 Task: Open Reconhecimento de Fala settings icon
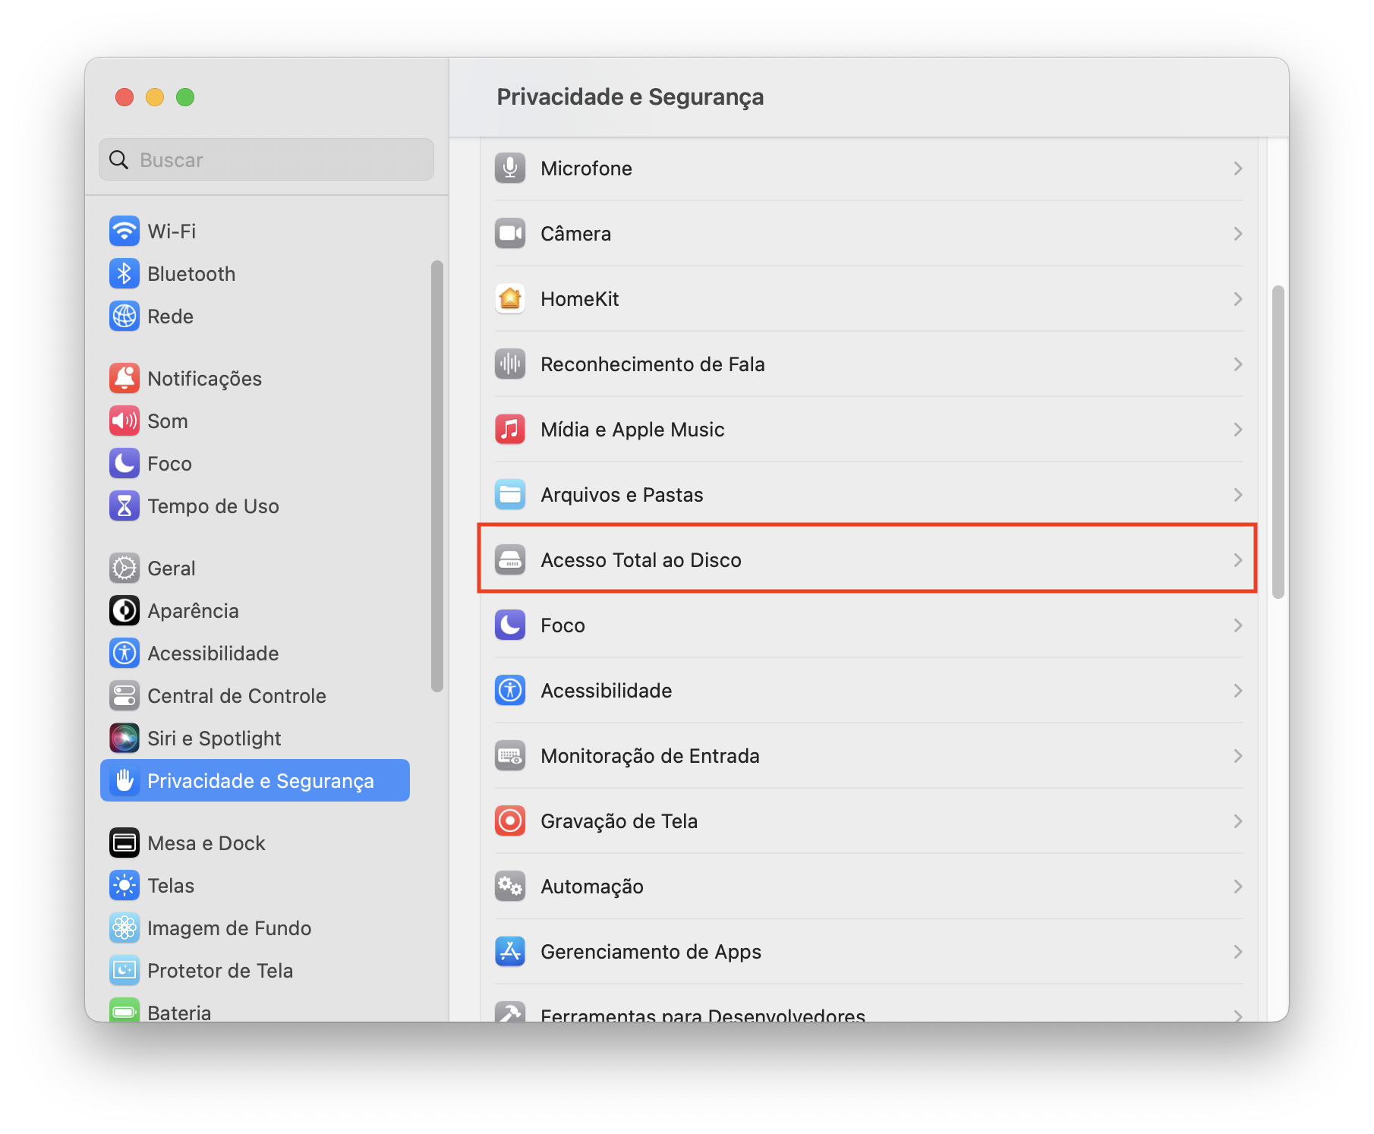510,364
